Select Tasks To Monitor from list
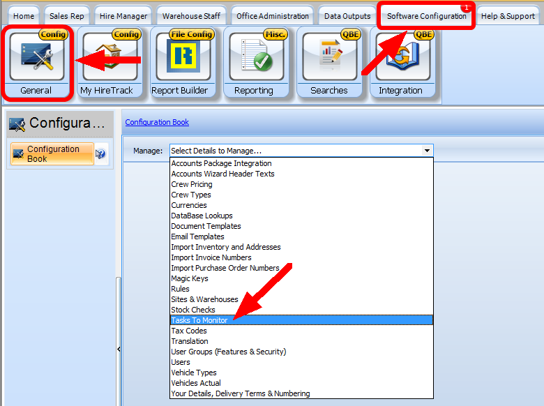The height and width of the screenshot is (406, 544). (199, 320)
